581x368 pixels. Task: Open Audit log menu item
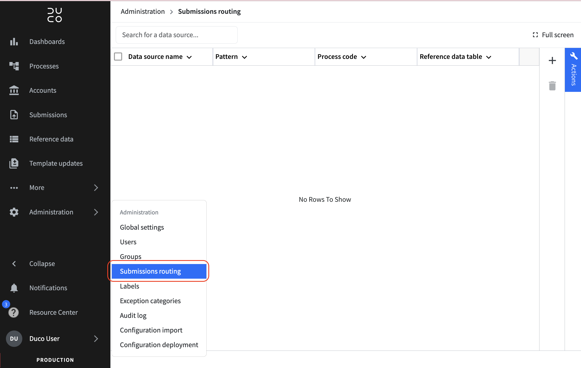tap(159, 316)
